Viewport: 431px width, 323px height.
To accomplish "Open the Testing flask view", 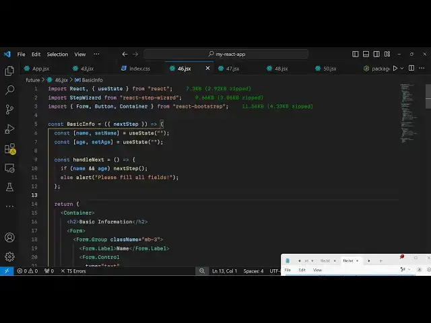I will pos(9,187).
